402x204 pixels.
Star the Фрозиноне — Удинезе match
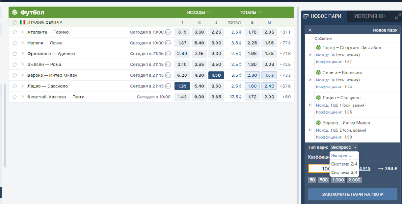(15, 54)
